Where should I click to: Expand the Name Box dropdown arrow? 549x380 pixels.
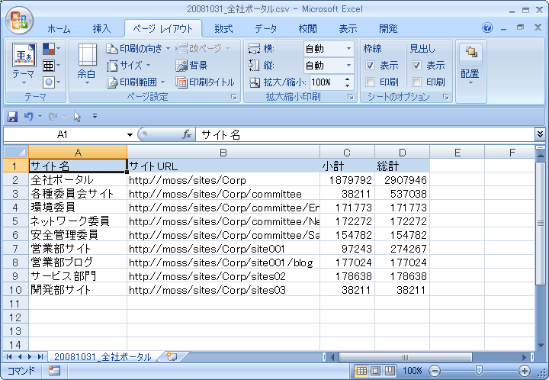pyautogui.click(x=130, y=135)
